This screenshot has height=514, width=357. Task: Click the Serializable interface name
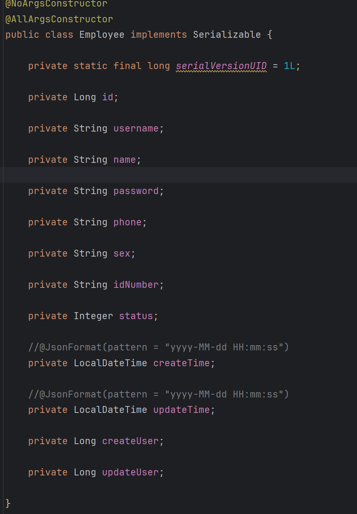pos(227,35)
